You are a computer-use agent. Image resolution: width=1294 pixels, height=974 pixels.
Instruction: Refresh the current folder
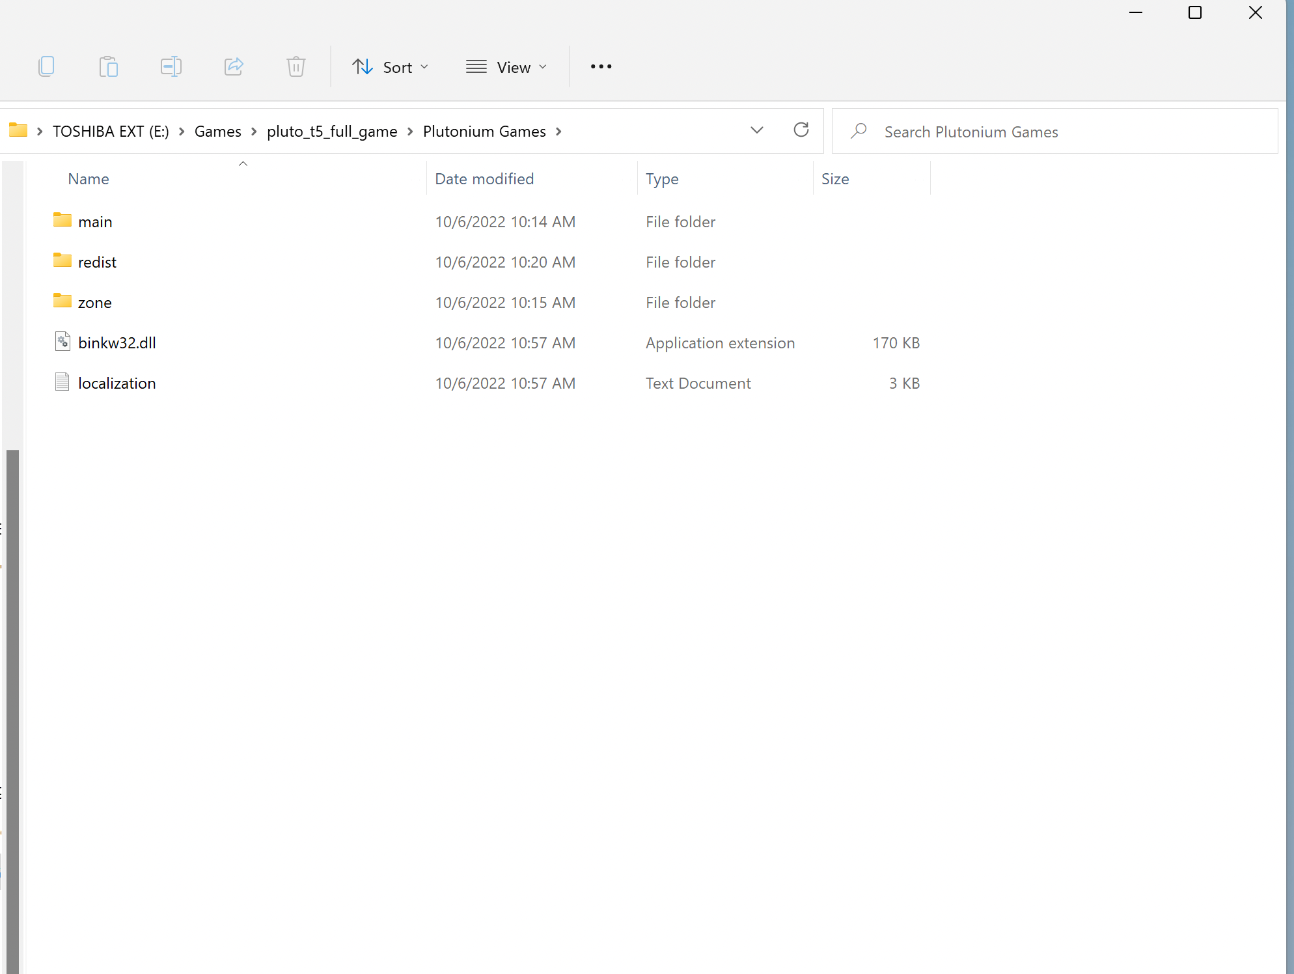[x=801, y=130]
